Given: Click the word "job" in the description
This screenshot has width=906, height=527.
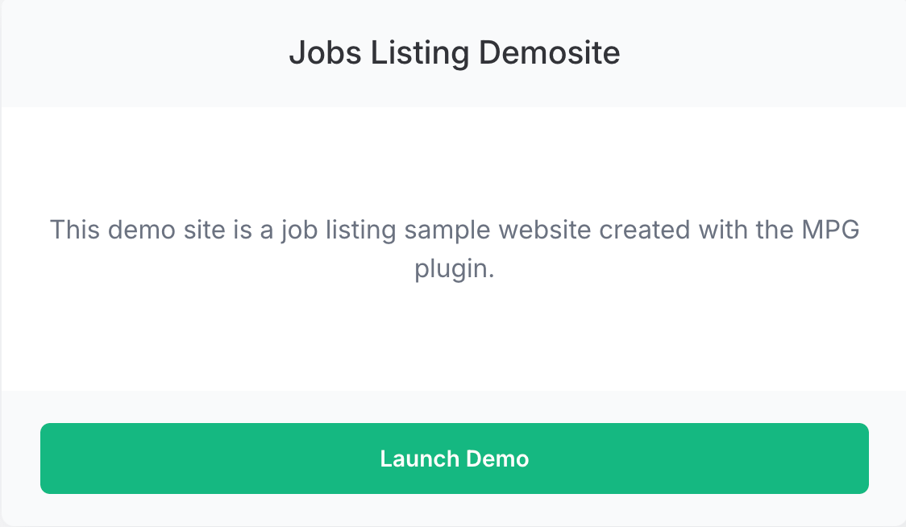Looking at the screenshot, I should tap(298, 231).
